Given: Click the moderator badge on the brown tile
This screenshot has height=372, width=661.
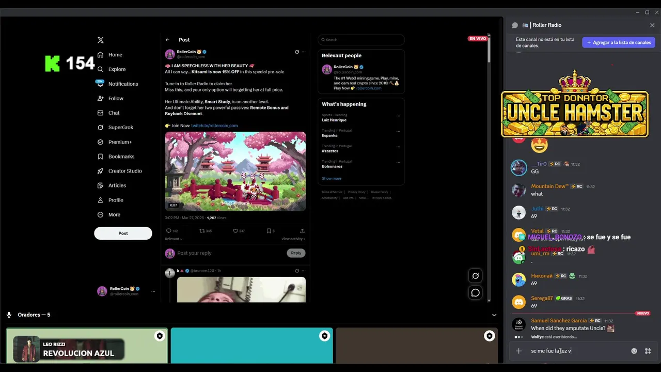Looking at the screenshot, I should point(489,336).
